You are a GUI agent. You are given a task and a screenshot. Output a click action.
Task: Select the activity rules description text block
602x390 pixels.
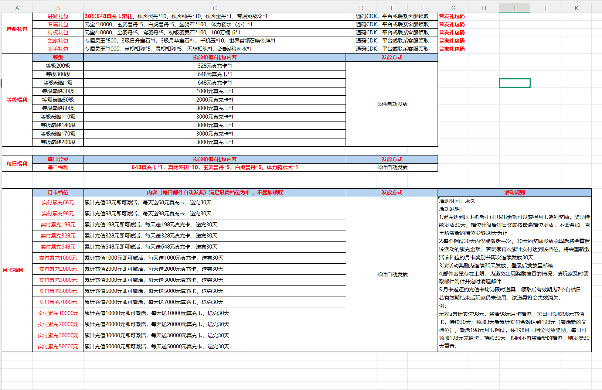tap(514, 274)
